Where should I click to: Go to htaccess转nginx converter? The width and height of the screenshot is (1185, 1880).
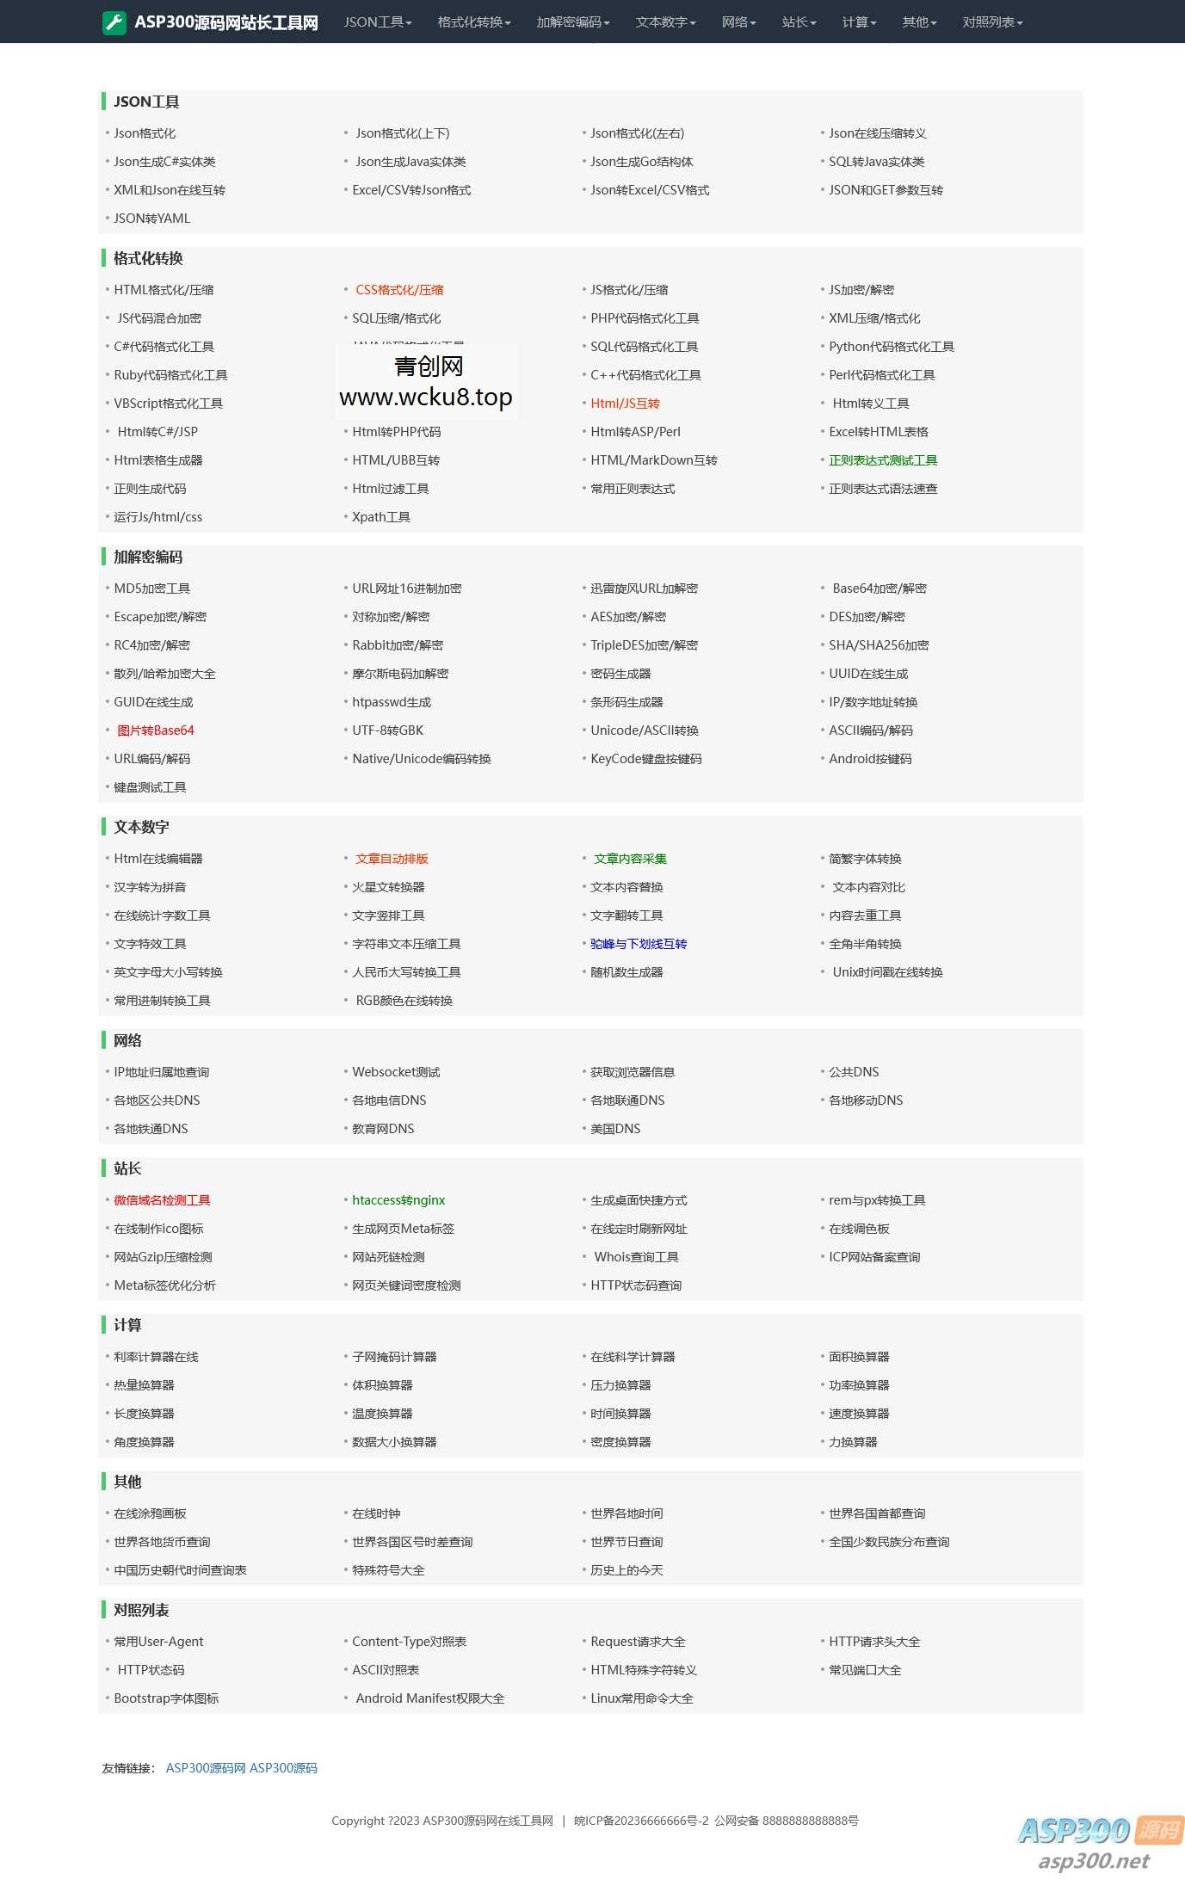pos(398,1200)
